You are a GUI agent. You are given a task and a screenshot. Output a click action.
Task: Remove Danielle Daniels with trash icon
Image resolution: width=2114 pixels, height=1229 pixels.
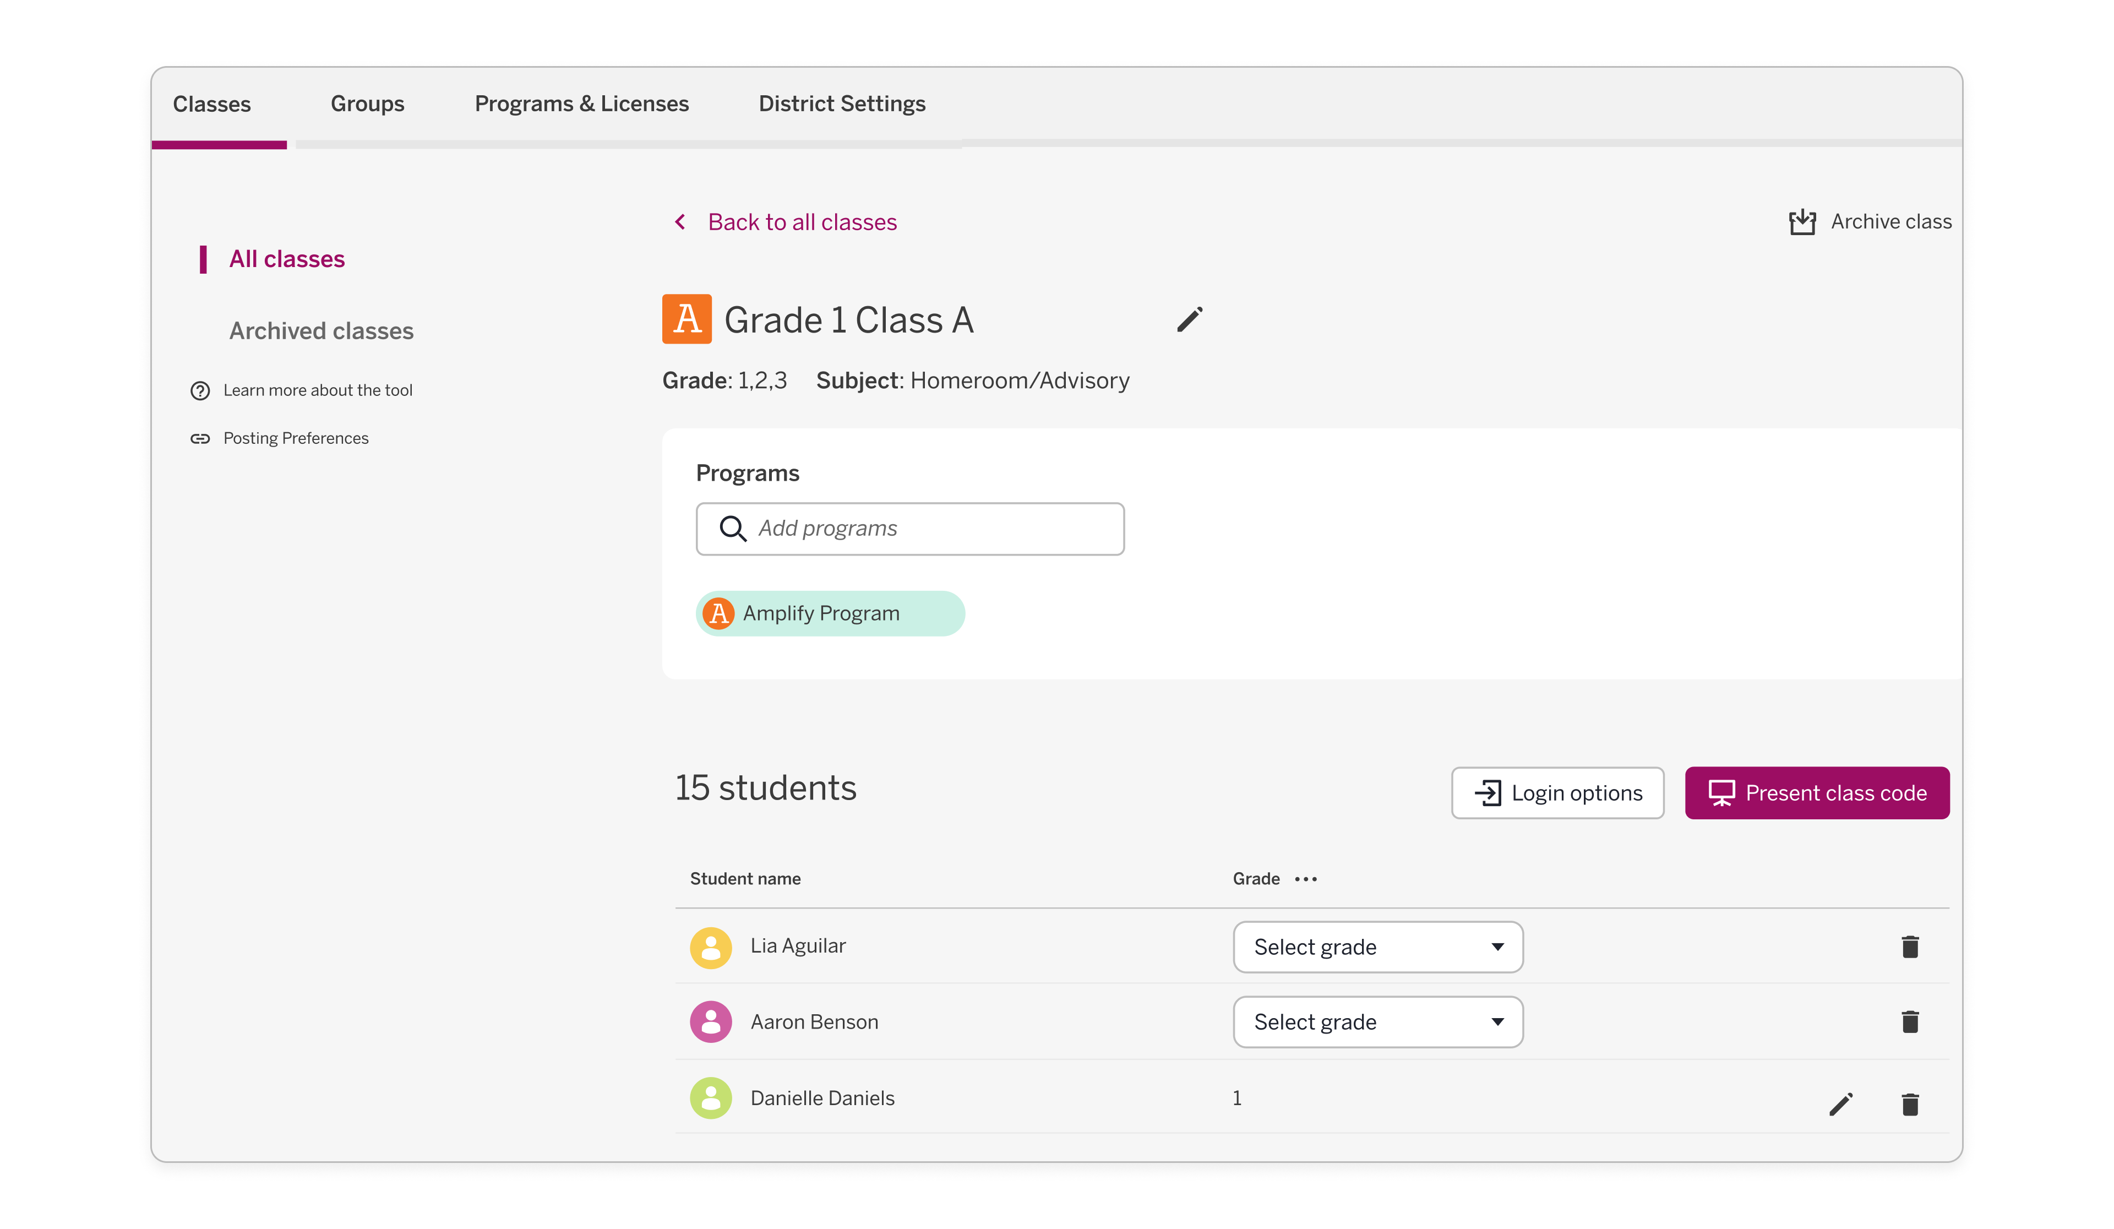1909,1104
